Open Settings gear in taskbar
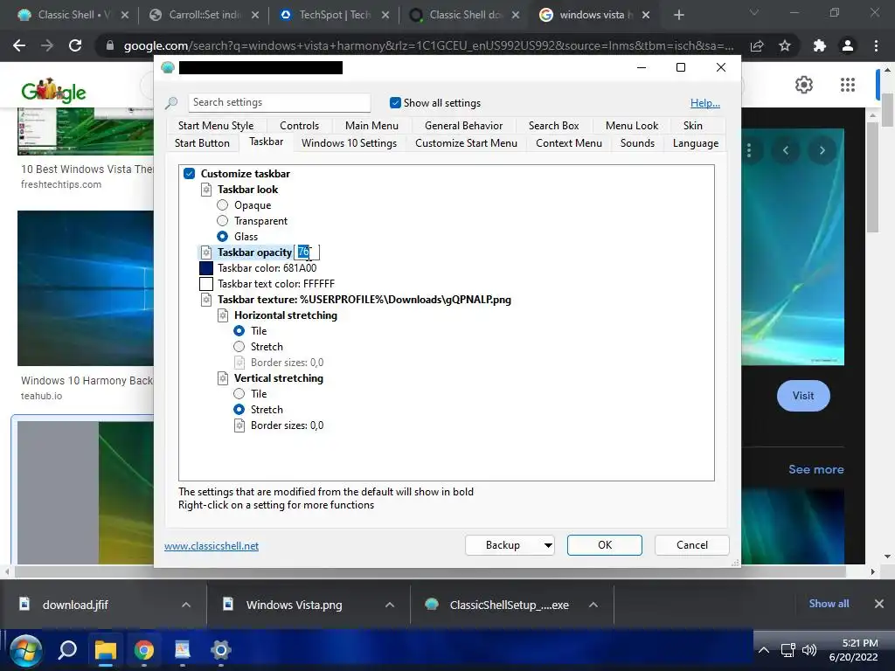Image resolution: width=895 pixels, height=671 pixels. (x=221, y=650)
